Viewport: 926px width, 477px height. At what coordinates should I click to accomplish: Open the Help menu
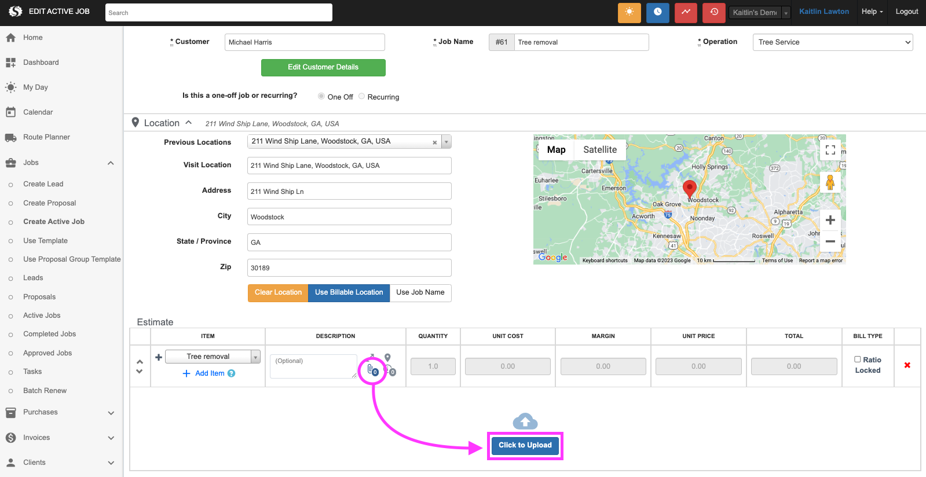[x=872, y=12]
